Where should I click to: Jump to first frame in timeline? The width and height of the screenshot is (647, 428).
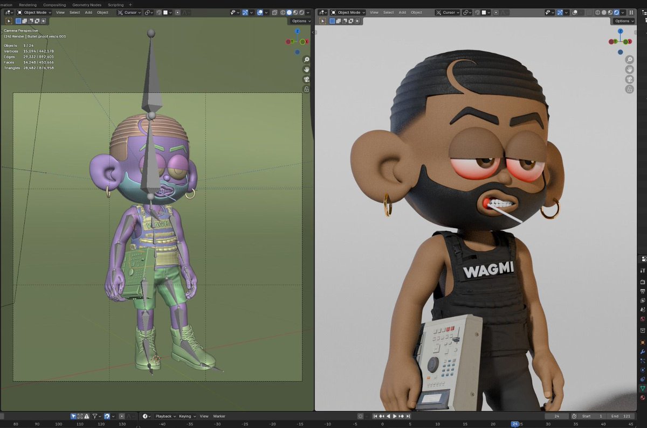pos(375,416)
